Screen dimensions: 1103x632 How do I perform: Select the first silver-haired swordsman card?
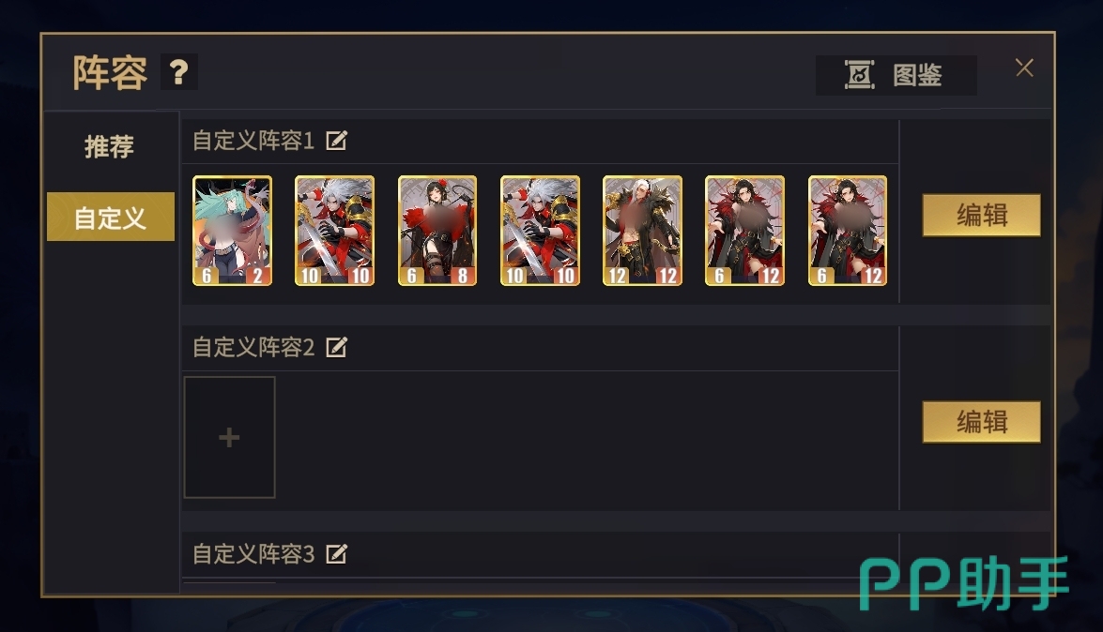click(x=335, y=231)
